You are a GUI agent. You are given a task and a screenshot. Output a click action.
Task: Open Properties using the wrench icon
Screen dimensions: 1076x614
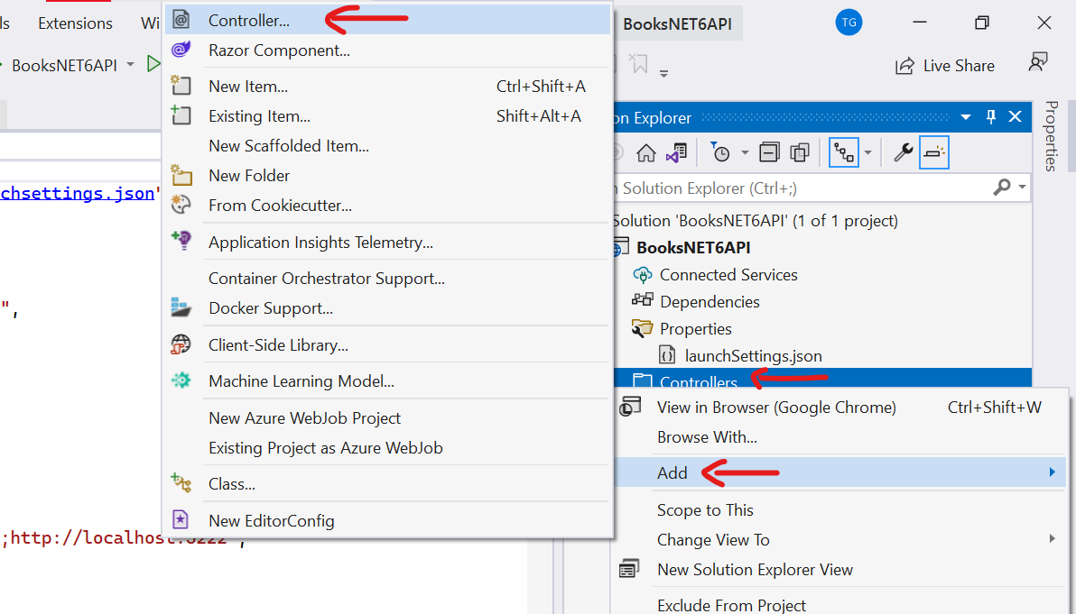click(904, 151)
